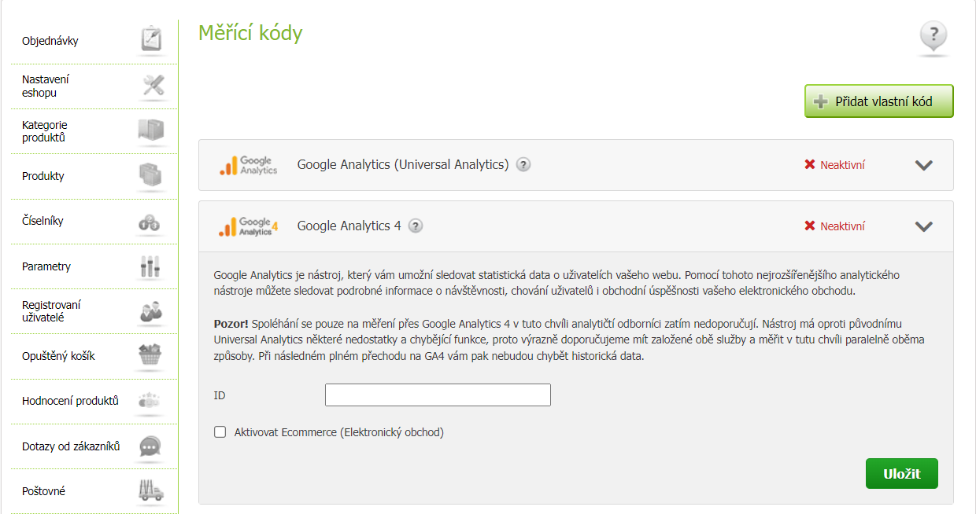Open Číselníky menu item

click(x=43, y=221)
